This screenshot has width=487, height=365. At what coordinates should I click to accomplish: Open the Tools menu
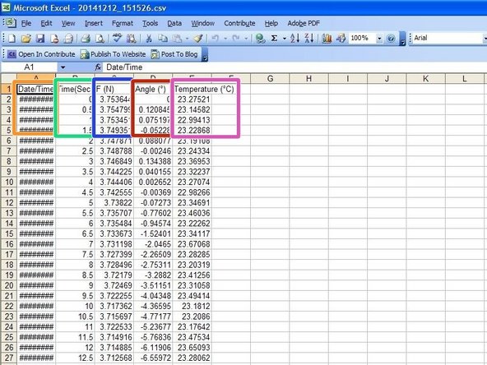[x=150, y=23]
